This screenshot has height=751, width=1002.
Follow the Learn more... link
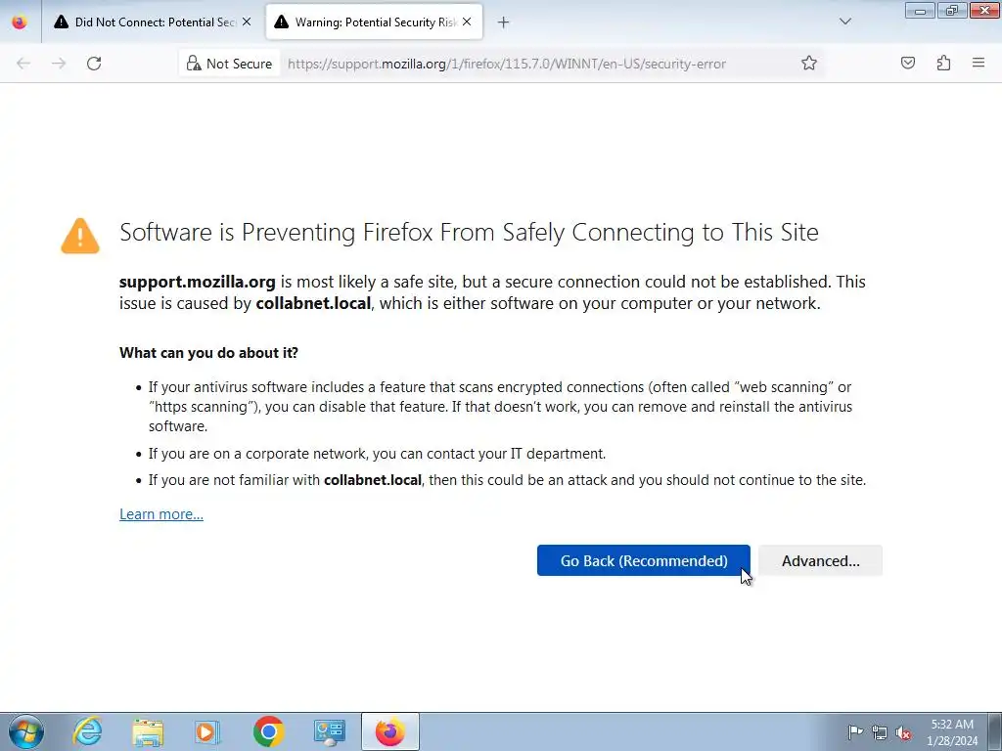tap(161, 514)
